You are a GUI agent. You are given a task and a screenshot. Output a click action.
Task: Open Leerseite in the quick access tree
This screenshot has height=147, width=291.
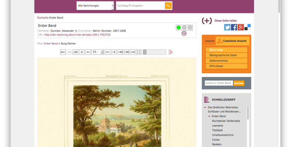(x=218, y=126)
